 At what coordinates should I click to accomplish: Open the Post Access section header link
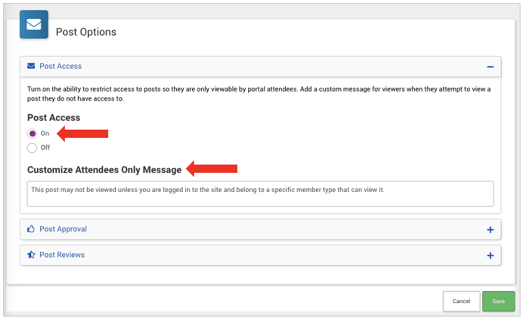[60, 66]
